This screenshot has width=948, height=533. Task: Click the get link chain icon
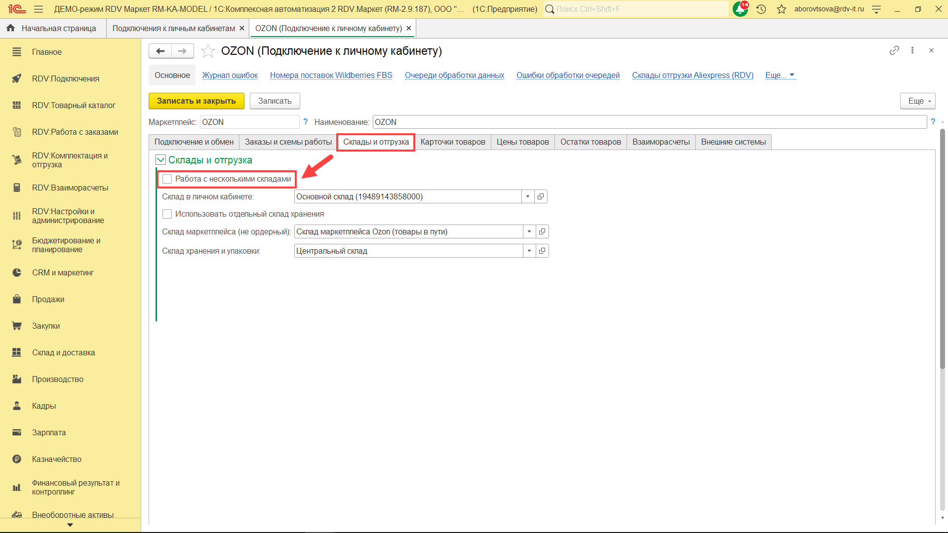coord(894,50)
